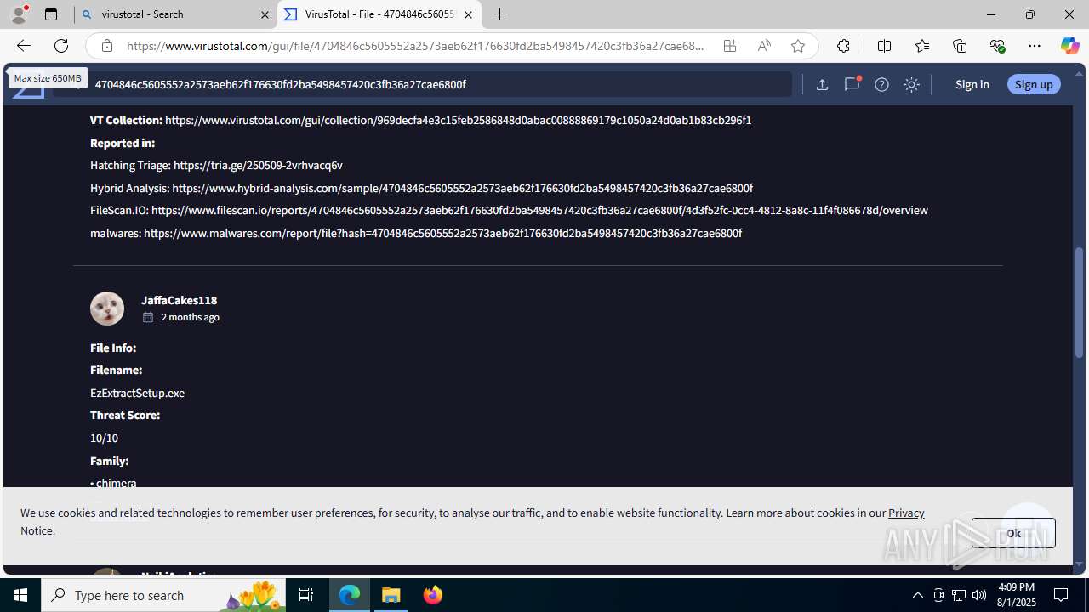Open the Hatching Triage tria.ge link

click(x=258, y=165)
